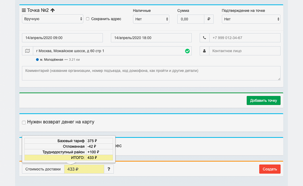This screenshot has height=186, width=303.
Task: Click the phone icon beside phone field
Action: coord(205,38)
